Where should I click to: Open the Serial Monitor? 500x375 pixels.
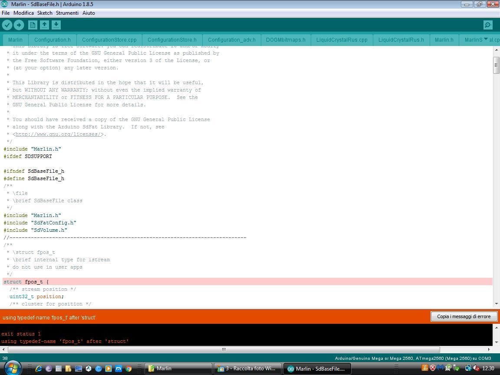tap(488, 25)
